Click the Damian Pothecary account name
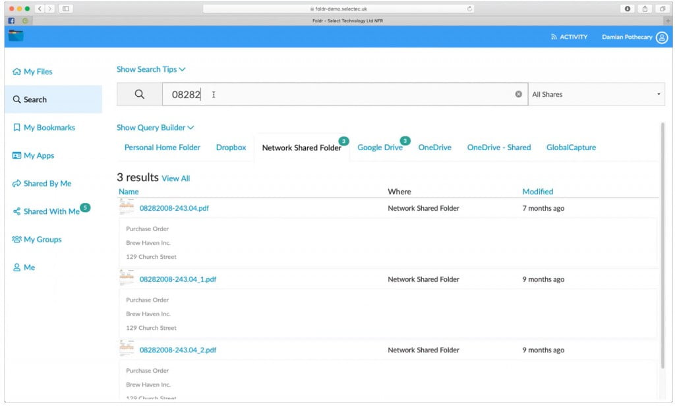Screen dimensions: 675x407 click(x=627, y=37)
